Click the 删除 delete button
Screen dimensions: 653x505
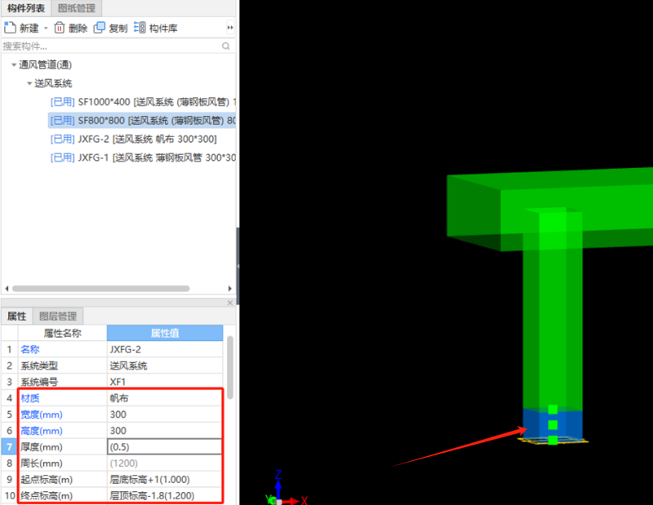tap(71, 28)
